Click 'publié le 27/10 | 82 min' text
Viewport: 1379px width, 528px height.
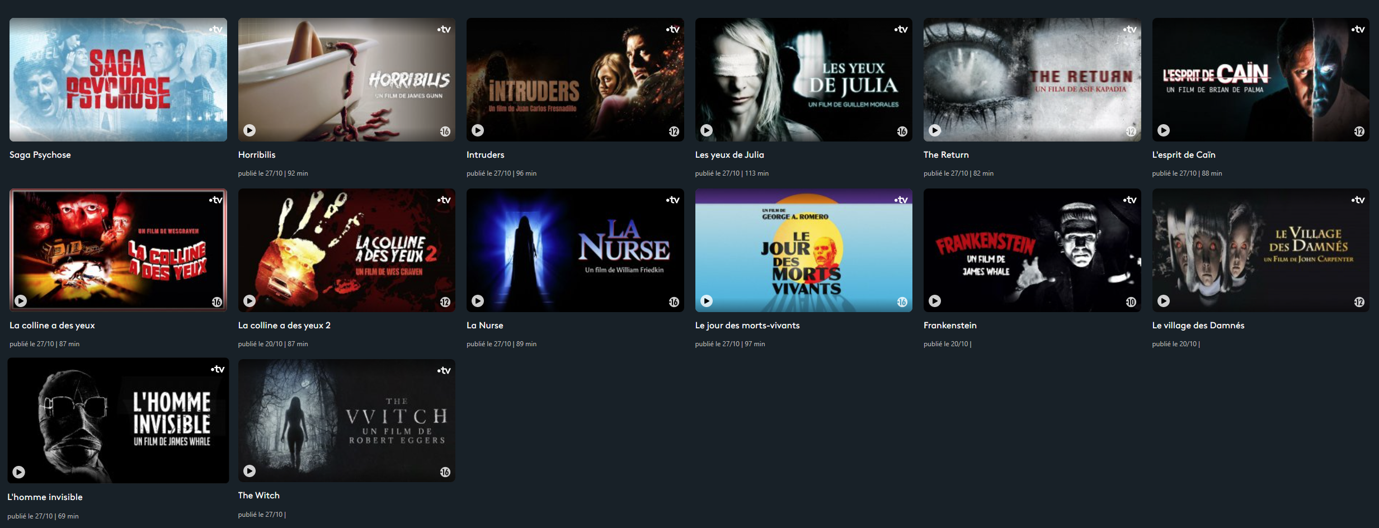coord(958,173)
